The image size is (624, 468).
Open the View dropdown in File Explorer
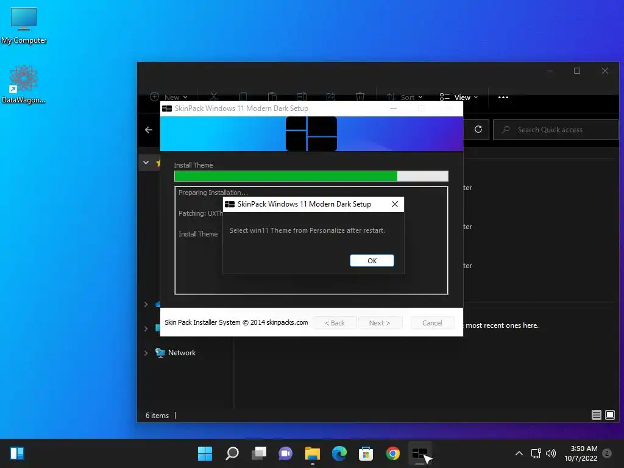(459, 97)
